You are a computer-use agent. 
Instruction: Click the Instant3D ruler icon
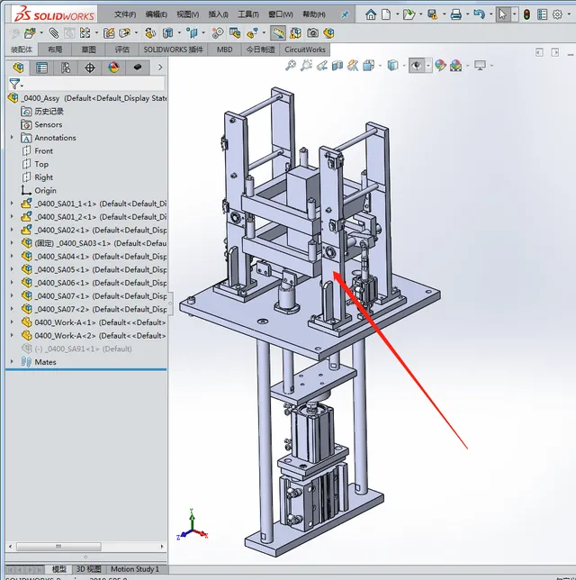tap(277, 33)
